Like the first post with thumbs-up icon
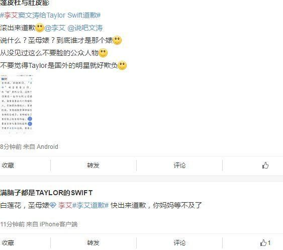This screenshot has width=283, height=250. click(265, 165)
